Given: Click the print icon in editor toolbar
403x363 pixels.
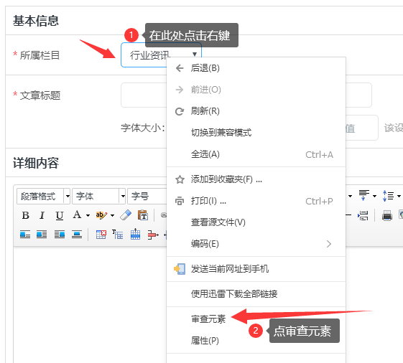Looking at the screenshot, I should 387,215.
